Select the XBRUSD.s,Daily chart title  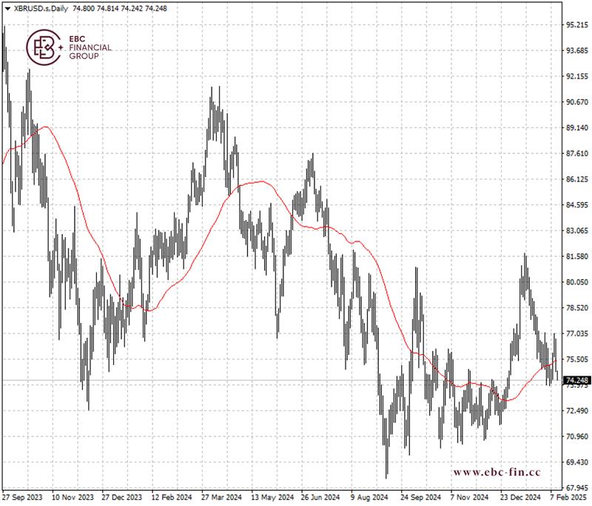coord(41,7)
